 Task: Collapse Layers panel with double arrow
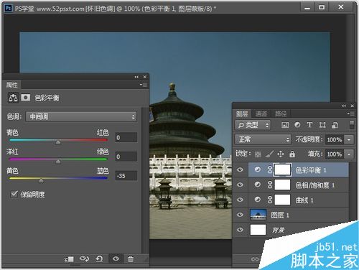344,106
